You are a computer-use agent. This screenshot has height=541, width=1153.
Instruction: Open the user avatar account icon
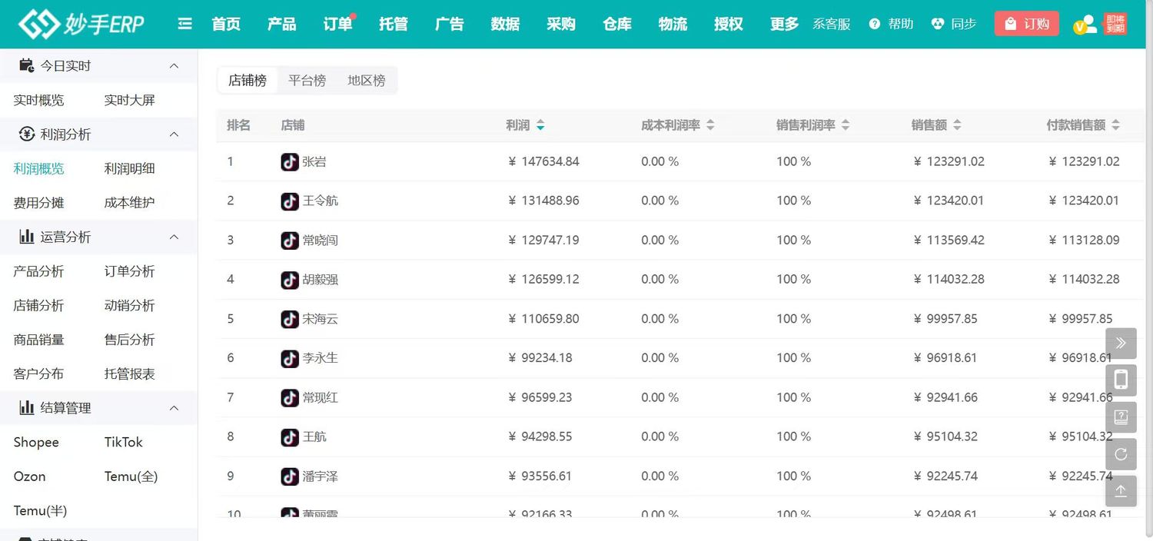(x=1085, y=25)
